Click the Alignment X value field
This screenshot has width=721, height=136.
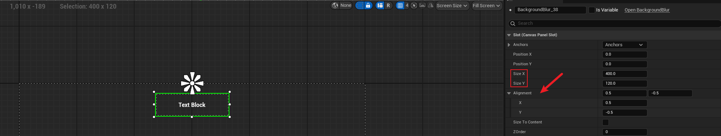click(625, 103)
